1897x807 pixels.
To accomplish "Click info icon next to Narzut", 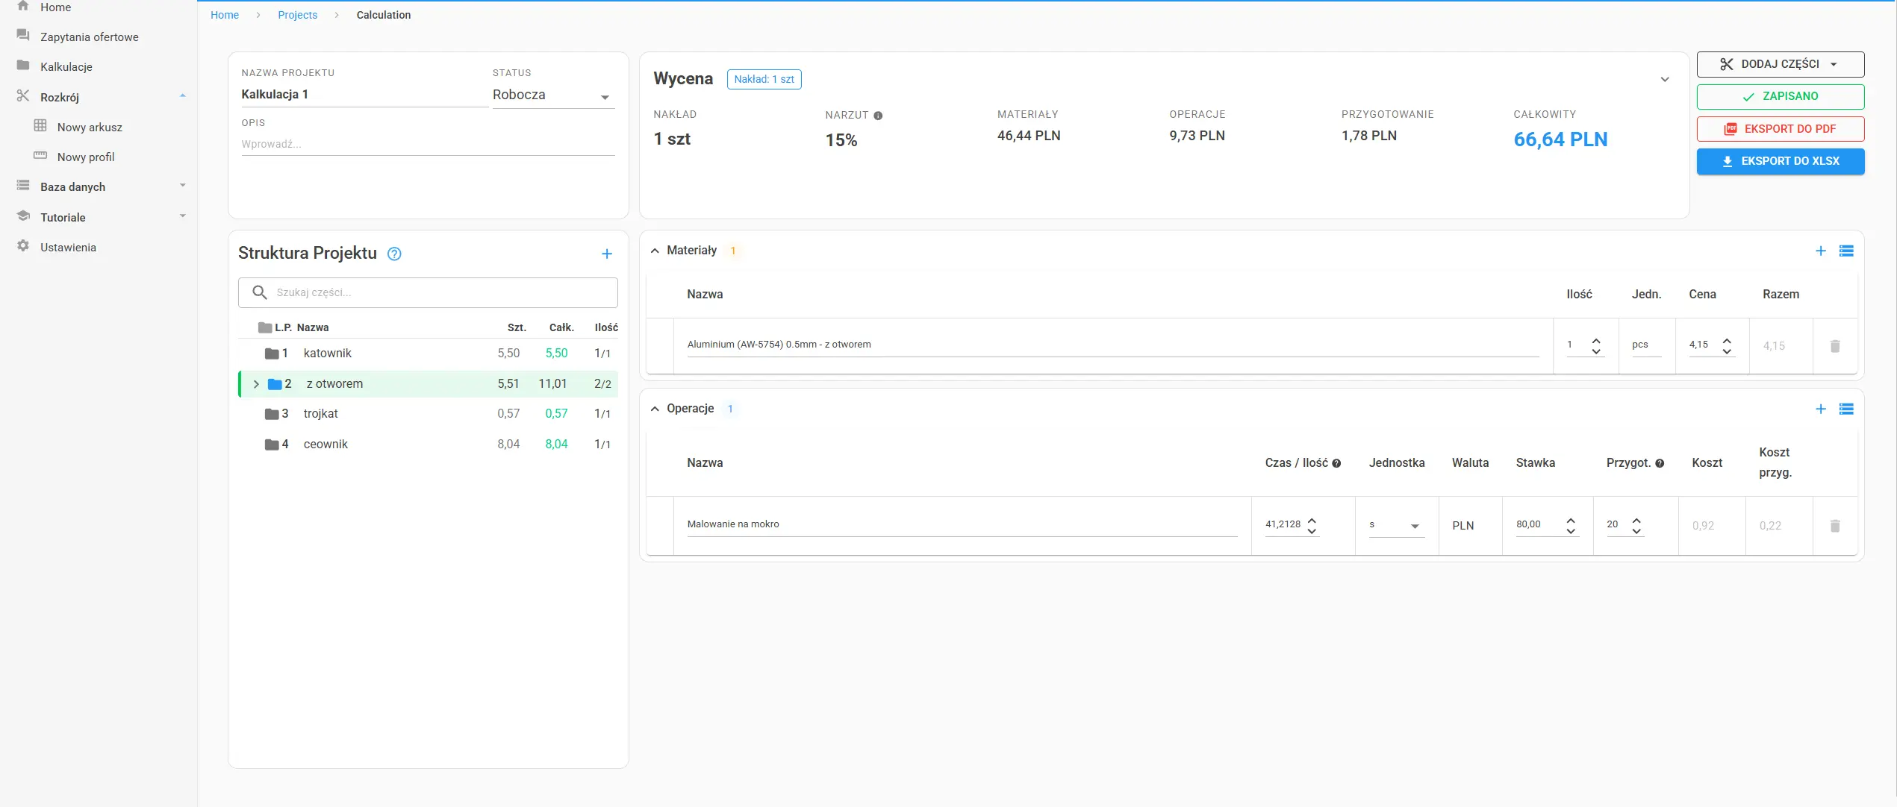I will click(x=878, y=116).
